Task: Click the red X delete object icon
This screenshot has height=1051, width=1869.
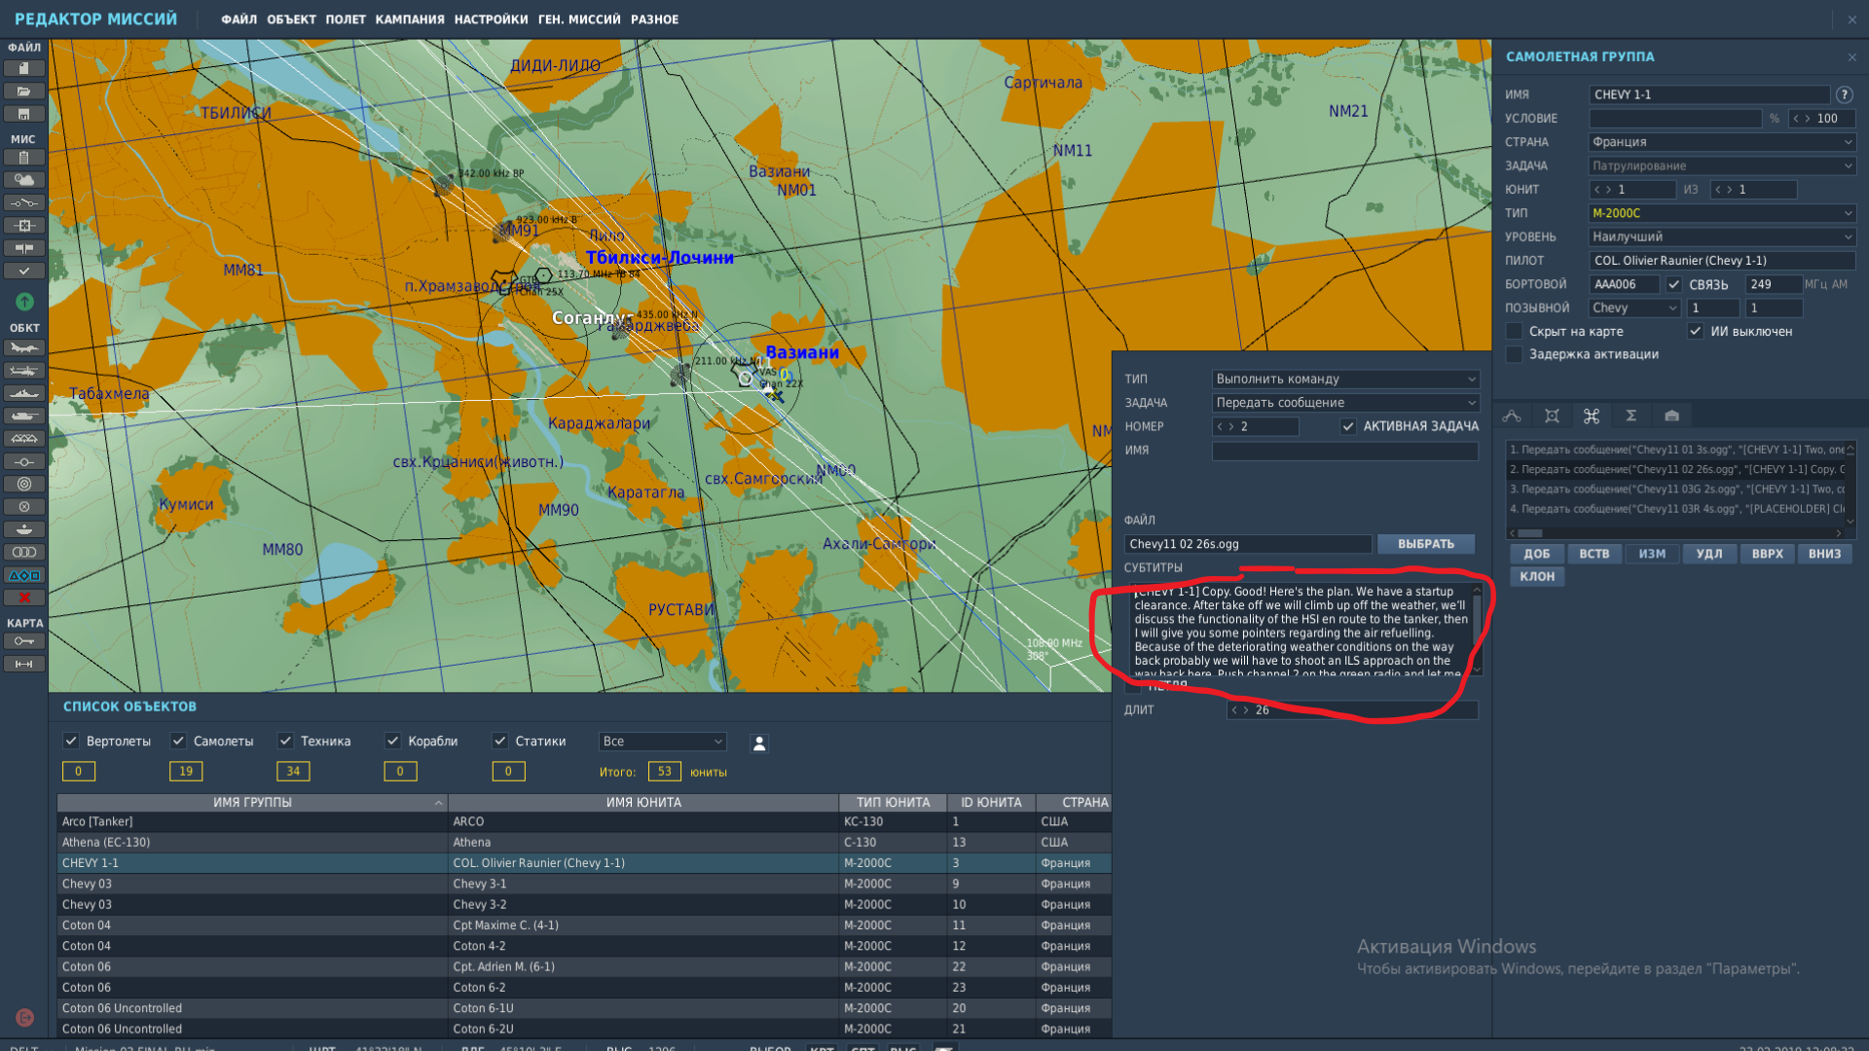Action: pyautogui.click(x=24, y=598)
